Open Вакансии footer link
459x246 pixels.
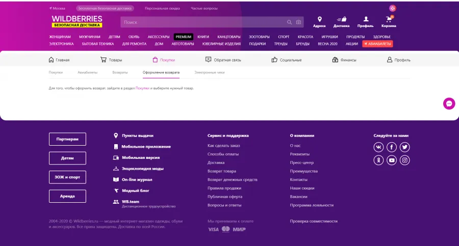pos(298,197)
